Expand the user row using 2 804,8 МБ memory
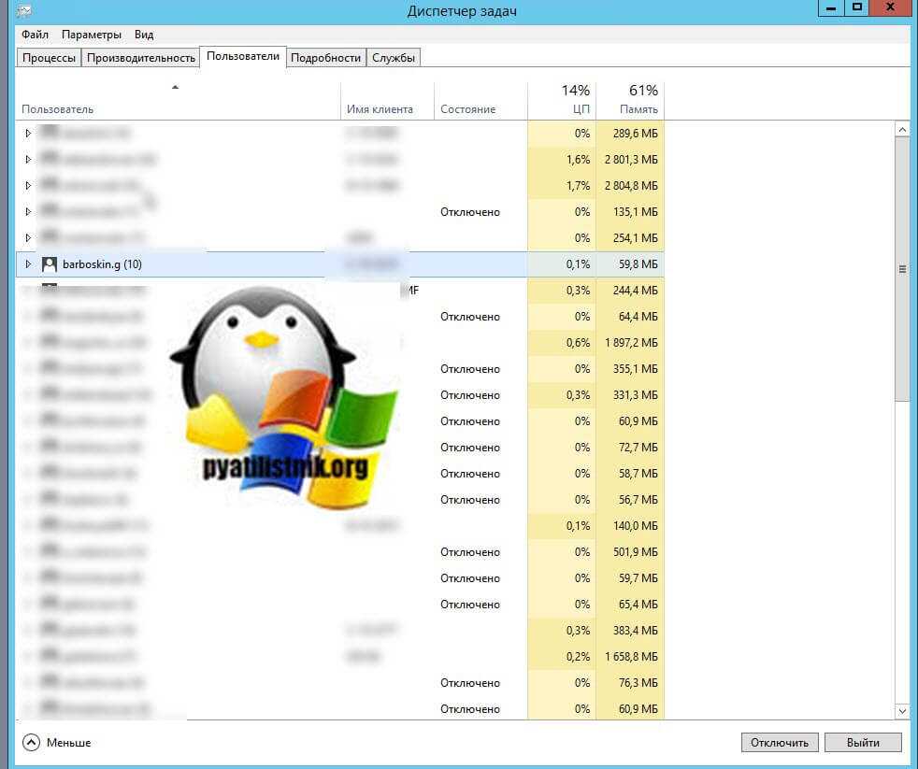918x769 pixels. pyautogui.click(x=27, y=186)
